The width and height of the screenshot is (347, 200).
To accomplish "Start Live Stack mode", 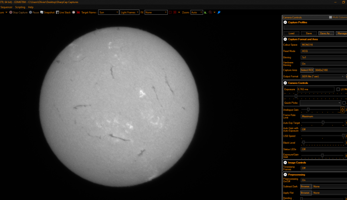I will coord(63,13).
